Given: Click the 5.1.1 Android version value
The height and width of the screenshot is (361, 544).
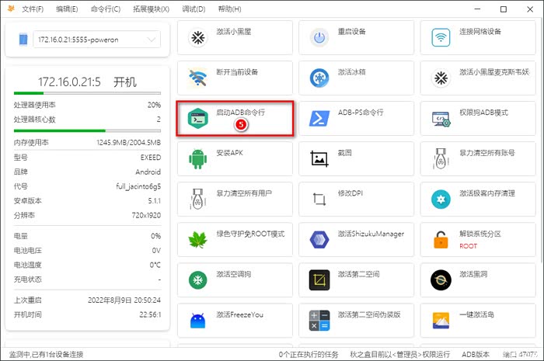Looking at the screenshot, I should pyautogui.click(x=155, y=201).
